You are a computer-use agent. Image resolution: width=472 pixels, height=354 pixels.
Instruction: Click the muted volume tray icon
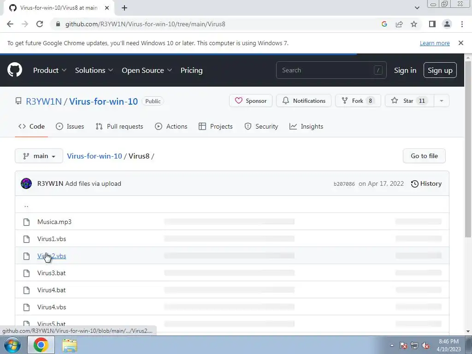[x=425, y=345]
